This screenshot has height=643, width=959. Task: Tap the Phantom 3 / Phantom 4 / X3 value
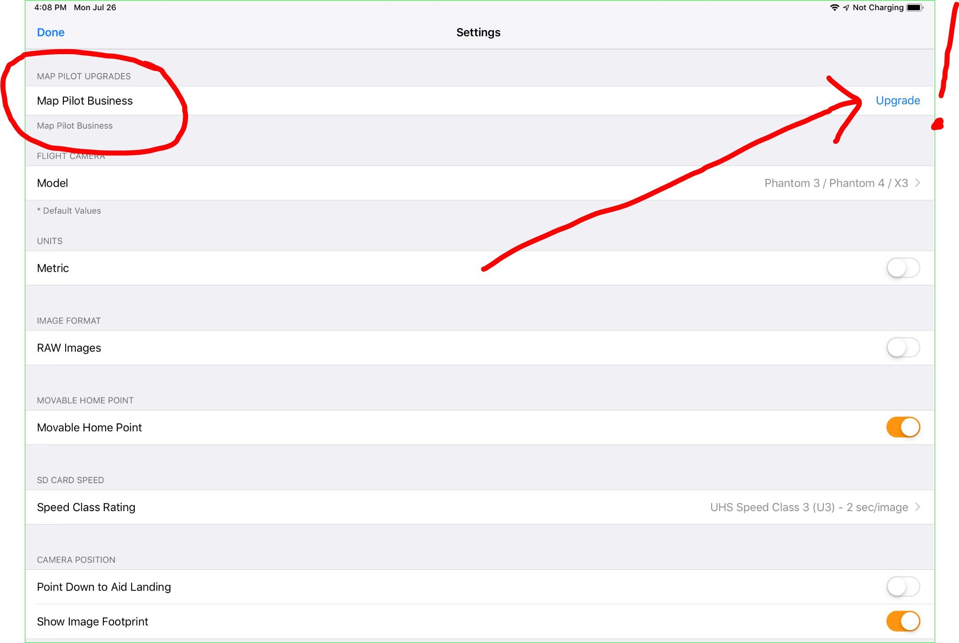click(x=836, y=183)
